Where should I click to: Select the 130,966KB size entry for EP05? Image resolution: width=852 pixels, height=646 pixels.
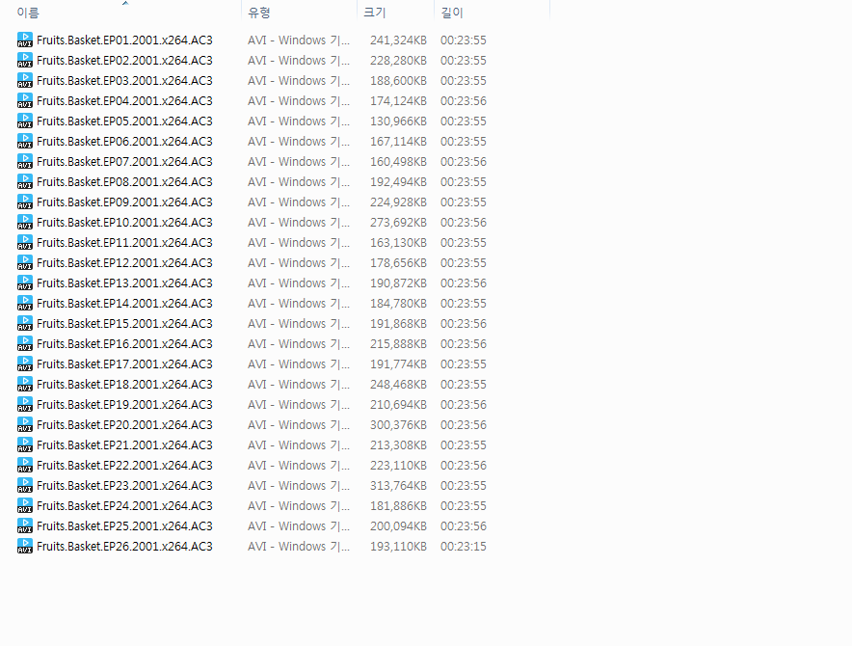pyautogui.click(x=398, y=121)
